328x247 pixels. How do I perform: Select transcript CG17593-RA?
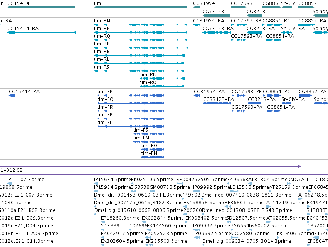[238, 40]
